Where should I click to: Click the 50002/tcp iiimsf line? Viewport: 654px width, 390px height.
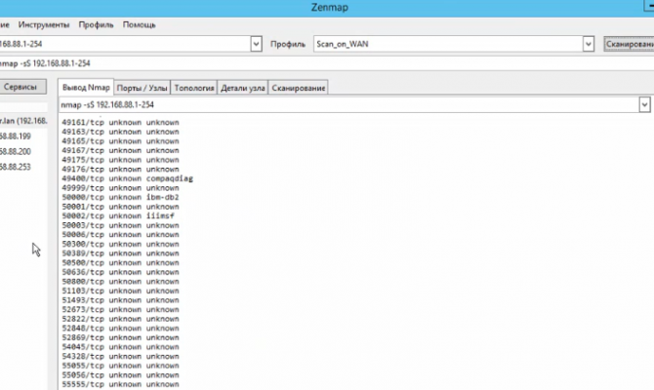pos(118,215)
